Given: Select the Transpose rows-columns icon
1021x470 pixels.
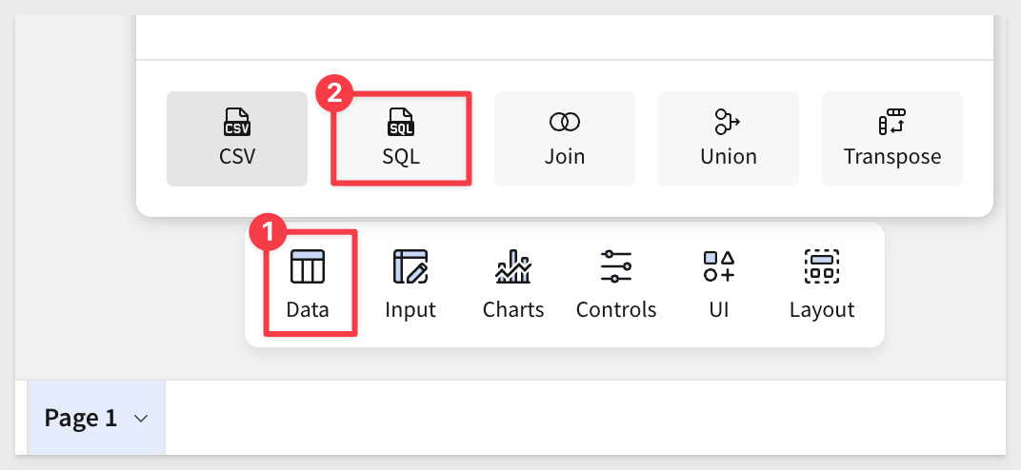Looking at the screenshot, I should (x=892, y=122).
